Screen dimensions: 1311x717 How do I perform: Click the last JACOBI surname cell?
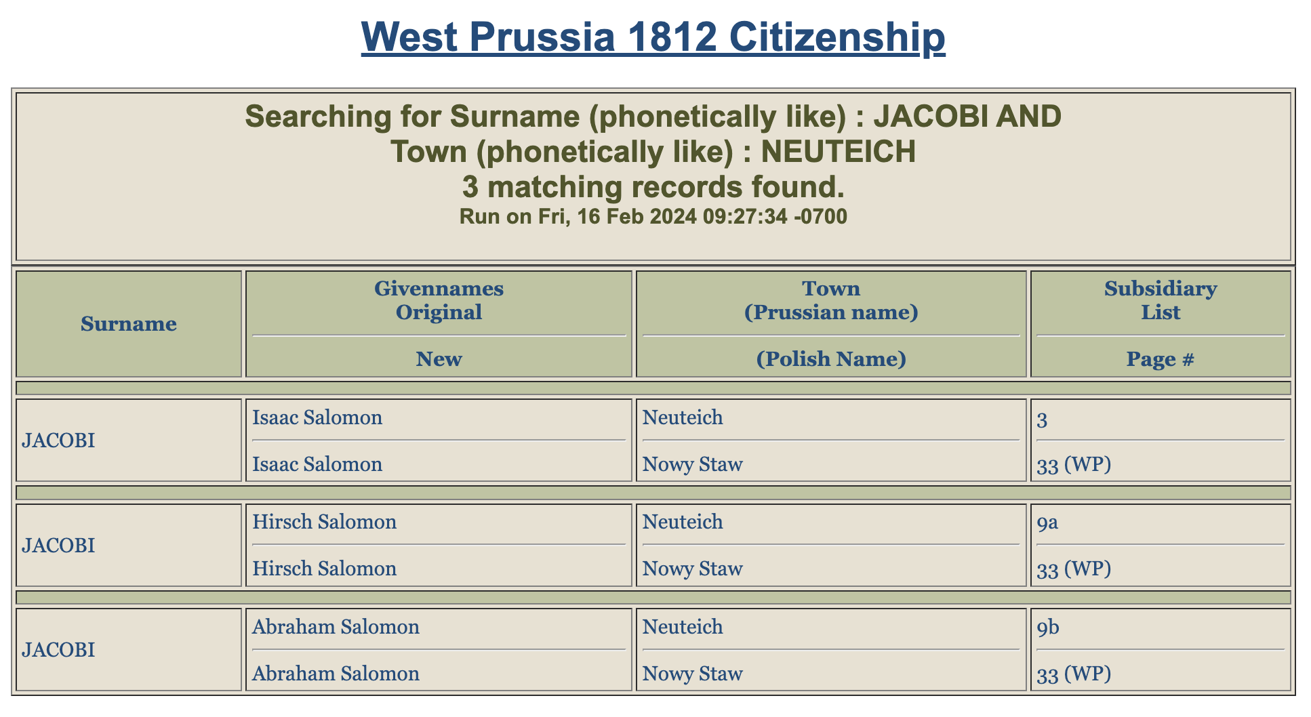129,650
